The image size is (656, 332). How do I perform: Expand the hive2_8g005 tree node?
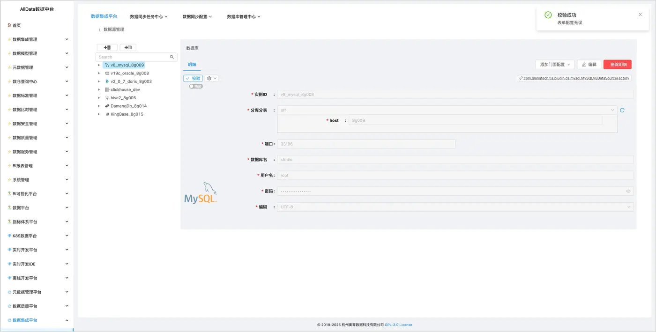point(99,98)
